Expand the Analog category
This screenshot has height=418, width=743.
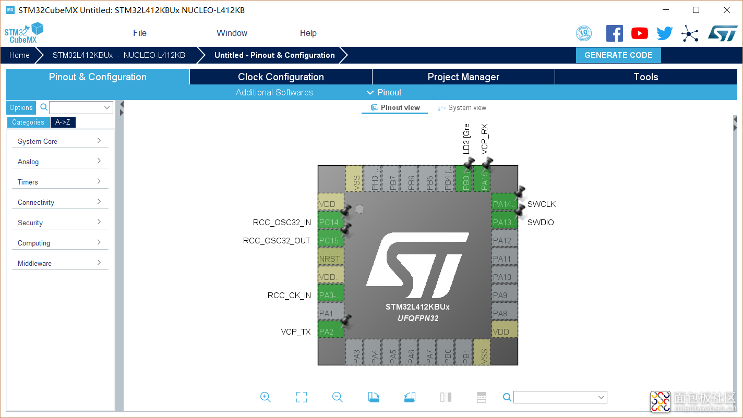coord(60,162)
